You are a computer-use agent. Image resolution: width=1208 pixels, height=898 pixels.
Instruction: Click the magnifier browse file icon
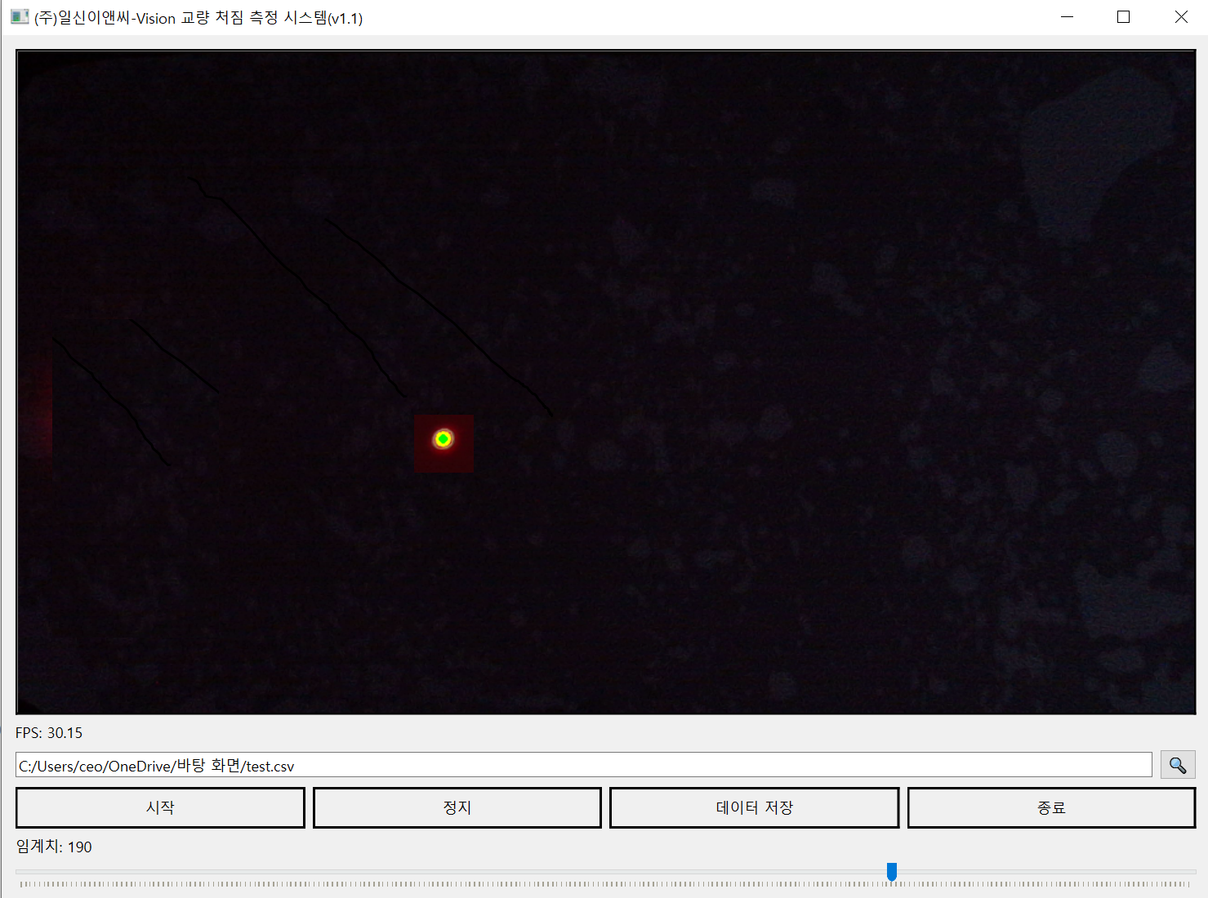point(1178,765)
